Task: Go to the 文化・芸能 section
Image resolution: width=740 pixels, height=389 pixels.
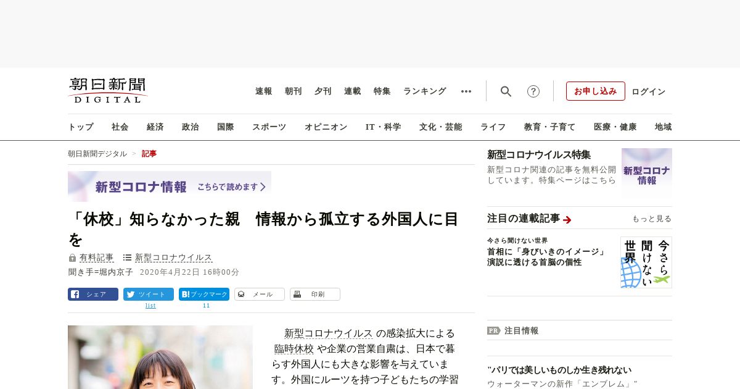Action: pyautogui.click(x=441, y=127)
